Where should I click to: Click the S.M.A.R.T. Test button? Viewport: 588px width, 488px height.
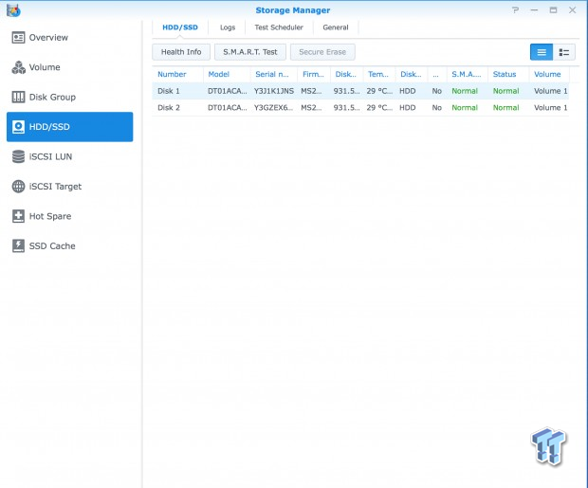tap(250, 52)
